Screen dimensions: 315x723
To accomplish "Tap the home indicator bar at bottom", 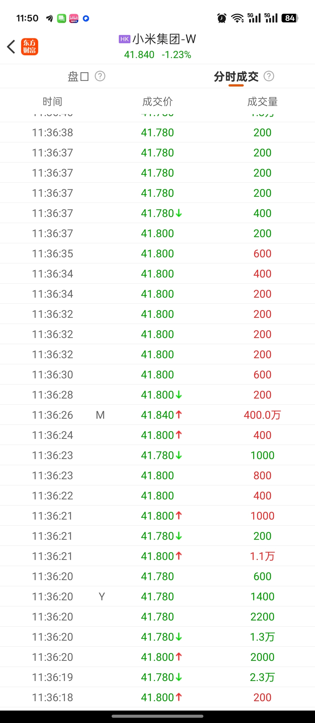I will click(x=157, y=716).
